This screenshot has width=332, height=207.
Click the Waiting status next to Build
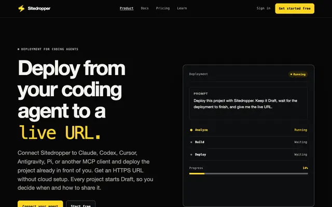(301, 142)
